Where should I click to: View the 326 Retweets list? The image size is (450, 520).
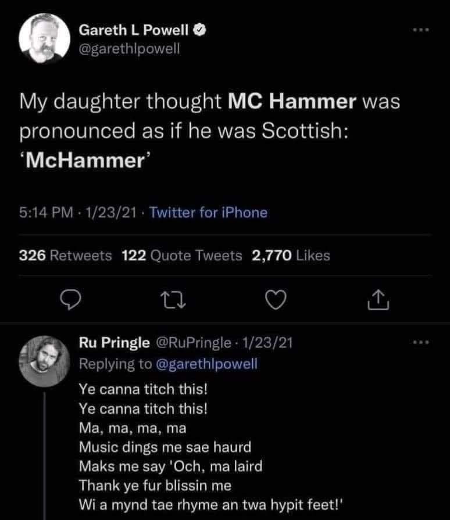tap(65, 255)
